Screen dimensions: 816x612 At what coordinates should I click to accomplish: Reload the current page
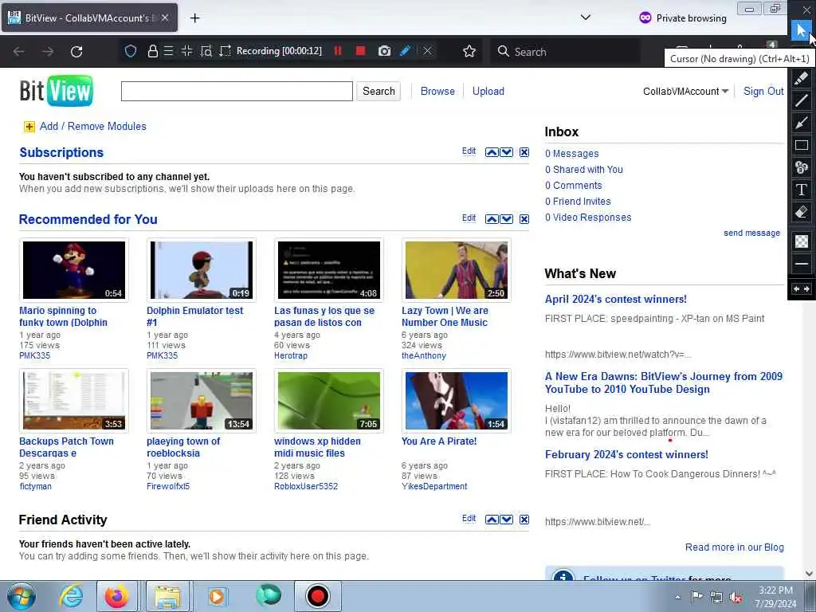point(76,52)
